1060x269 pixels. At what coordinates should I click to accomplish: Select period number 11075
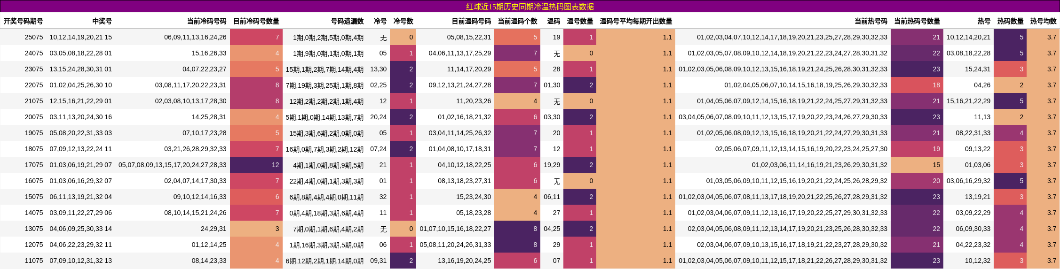34,261
